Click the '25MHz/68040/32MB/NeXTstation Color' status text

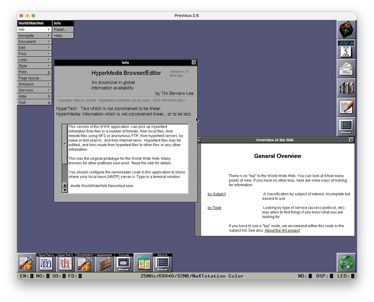coord(192,276)
